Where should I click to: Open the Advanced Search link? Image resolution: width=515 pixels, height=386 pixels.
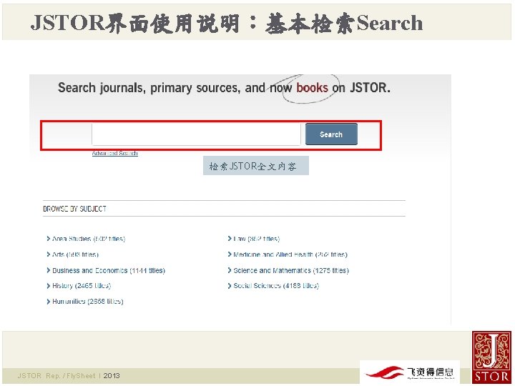click(114, 153)
